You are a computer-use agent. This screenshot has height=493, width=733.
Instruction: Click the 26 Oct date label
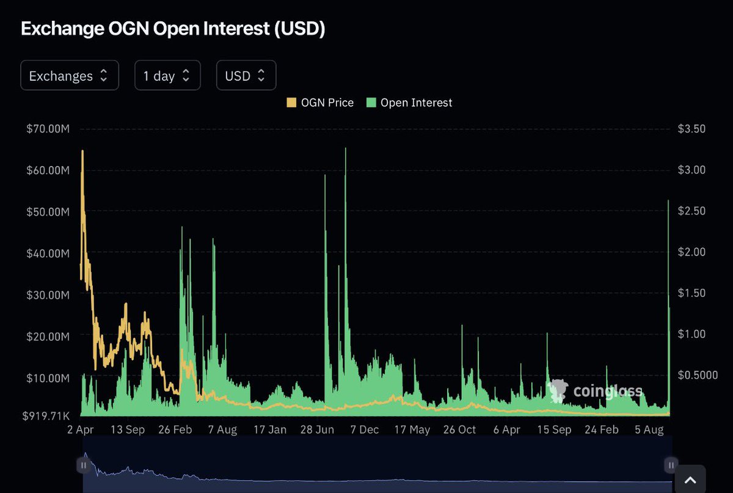pos(459,430)
